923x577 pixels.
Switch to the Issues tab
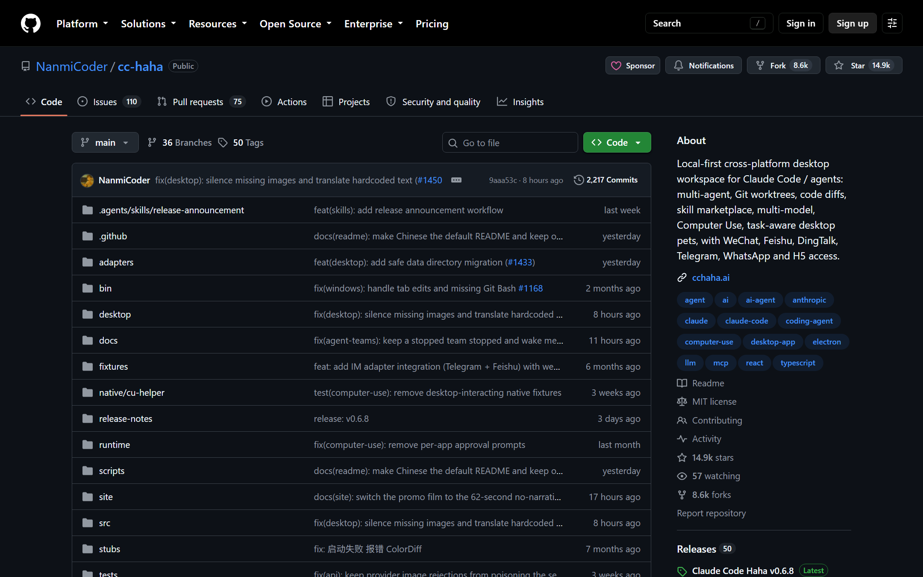[x=109, y=102]
